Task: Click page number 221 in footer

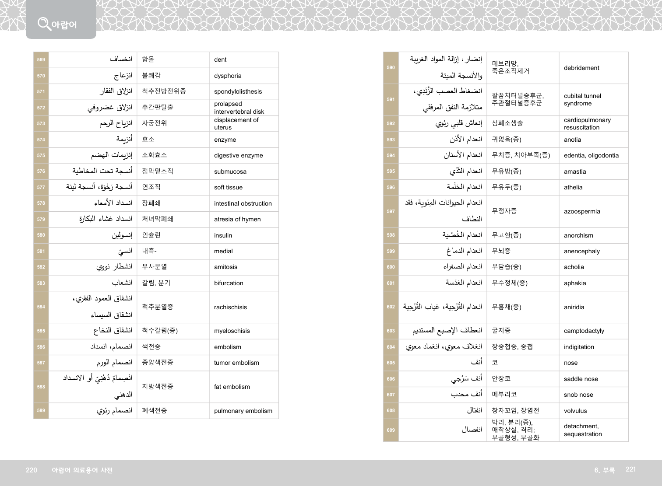Action: pos(630,469)
